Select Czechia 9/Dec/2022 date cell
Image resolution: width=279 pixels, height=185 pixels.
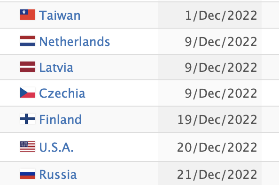(209, 93)
